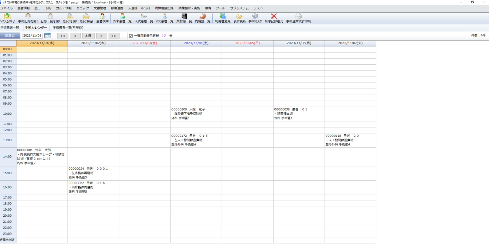489x249 pixels.
Task: Toggle the 一覧自動表示更新 checkbox
Action: click(131, 36)
